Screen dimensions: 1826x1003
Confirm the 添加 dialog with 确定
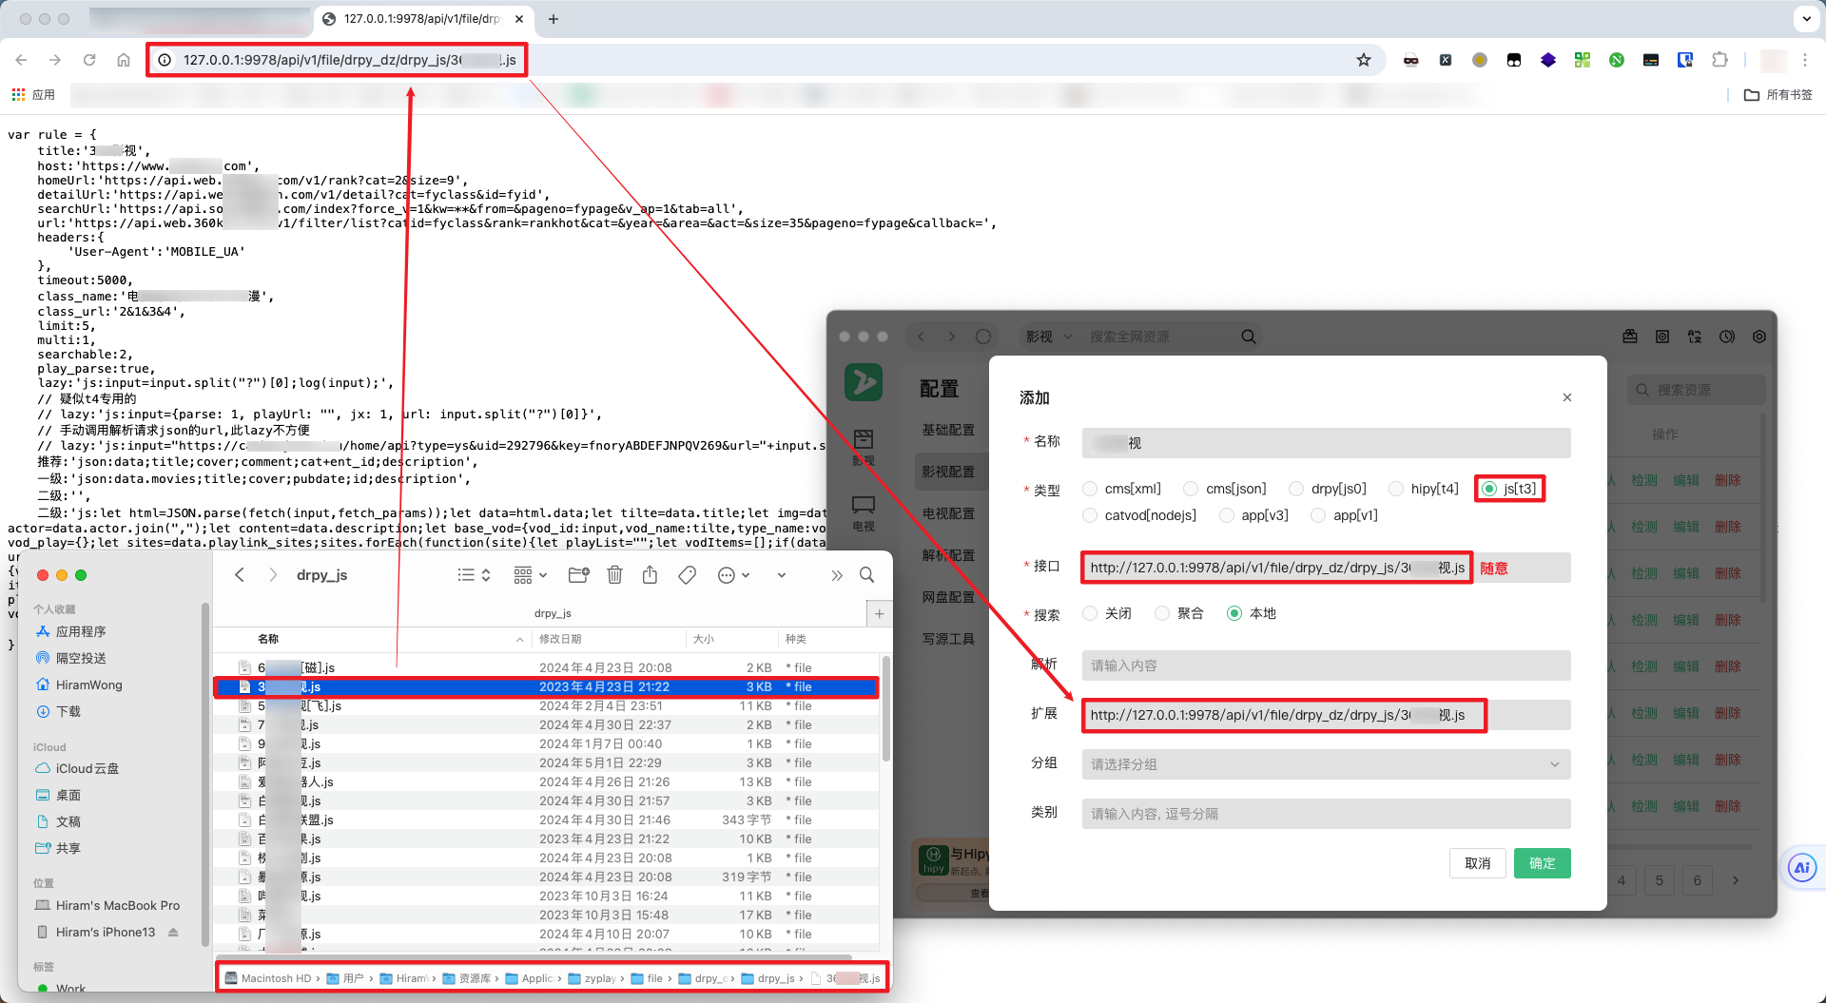click(1543, 863)
